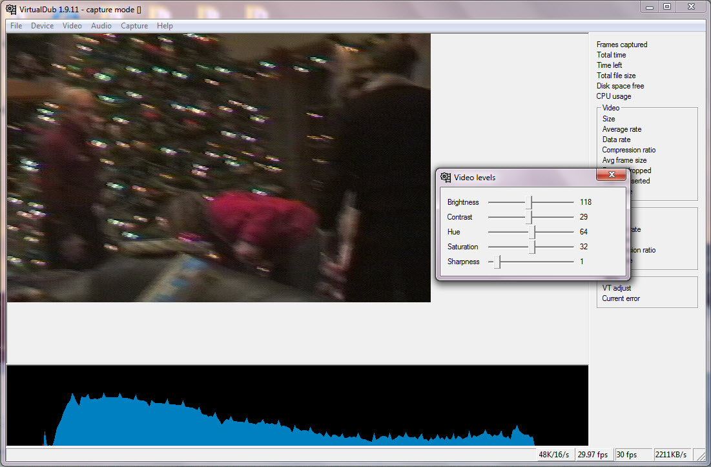Click the Saturation value 32

point(584,247)
